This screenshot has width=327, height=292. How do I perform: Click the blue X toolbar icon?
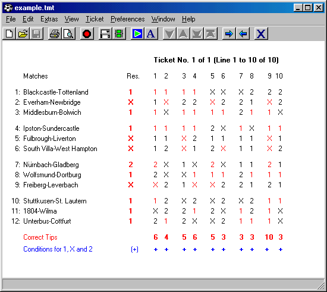tap(261, 33)
